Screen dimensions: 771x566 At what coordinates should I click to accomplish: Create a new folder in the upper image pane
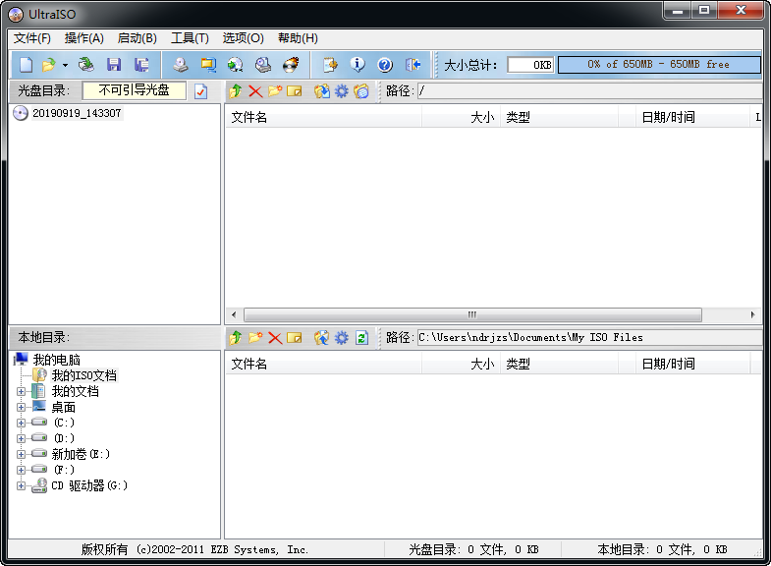coord(275,91)
